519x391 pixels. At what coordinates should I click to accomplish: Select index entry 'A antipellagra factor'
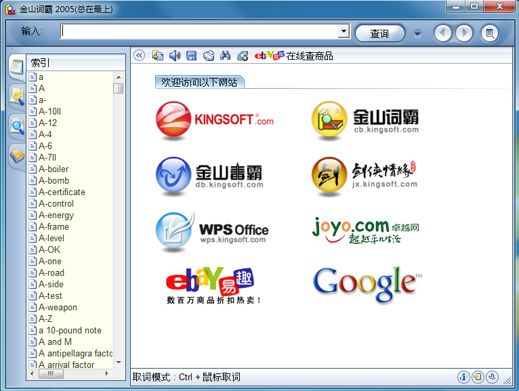click(x=71, y=353)
